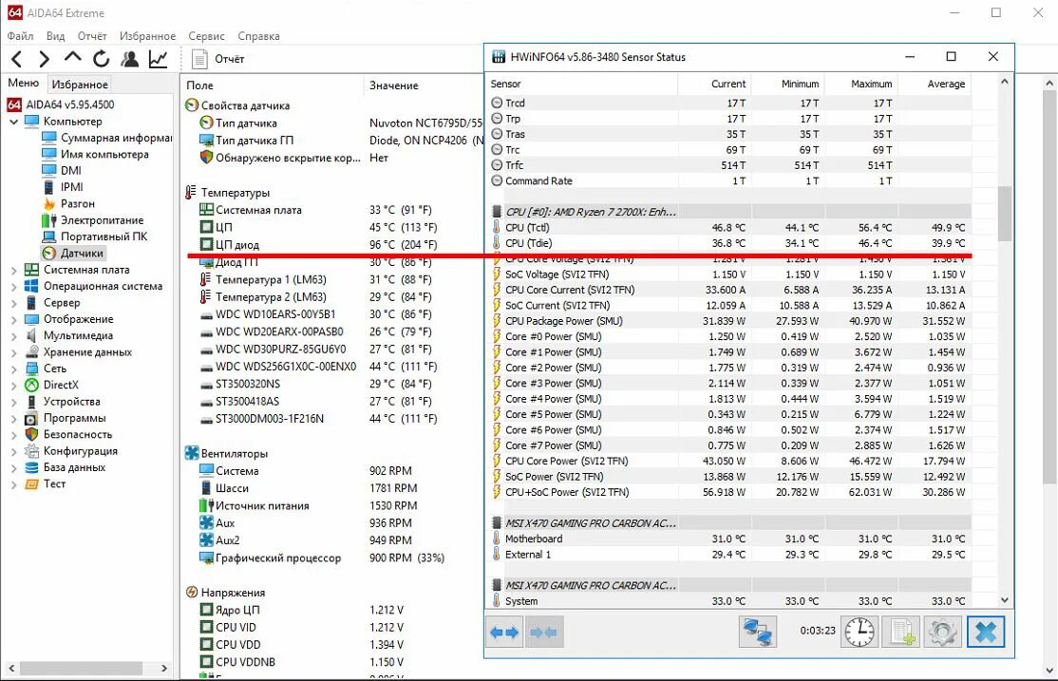Click the up-level arrow in AIDA64 toolbar

pos(73,58)
